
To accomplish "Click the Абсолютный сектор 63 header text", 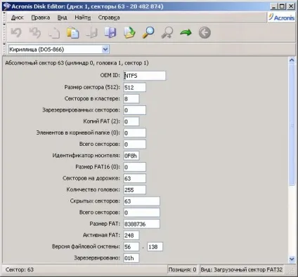I will (x=77, y=63).
